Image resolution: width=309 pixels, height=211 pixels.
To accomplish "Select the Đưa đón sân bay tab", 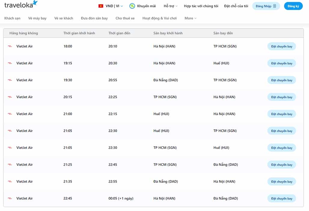I will (94, 18).
